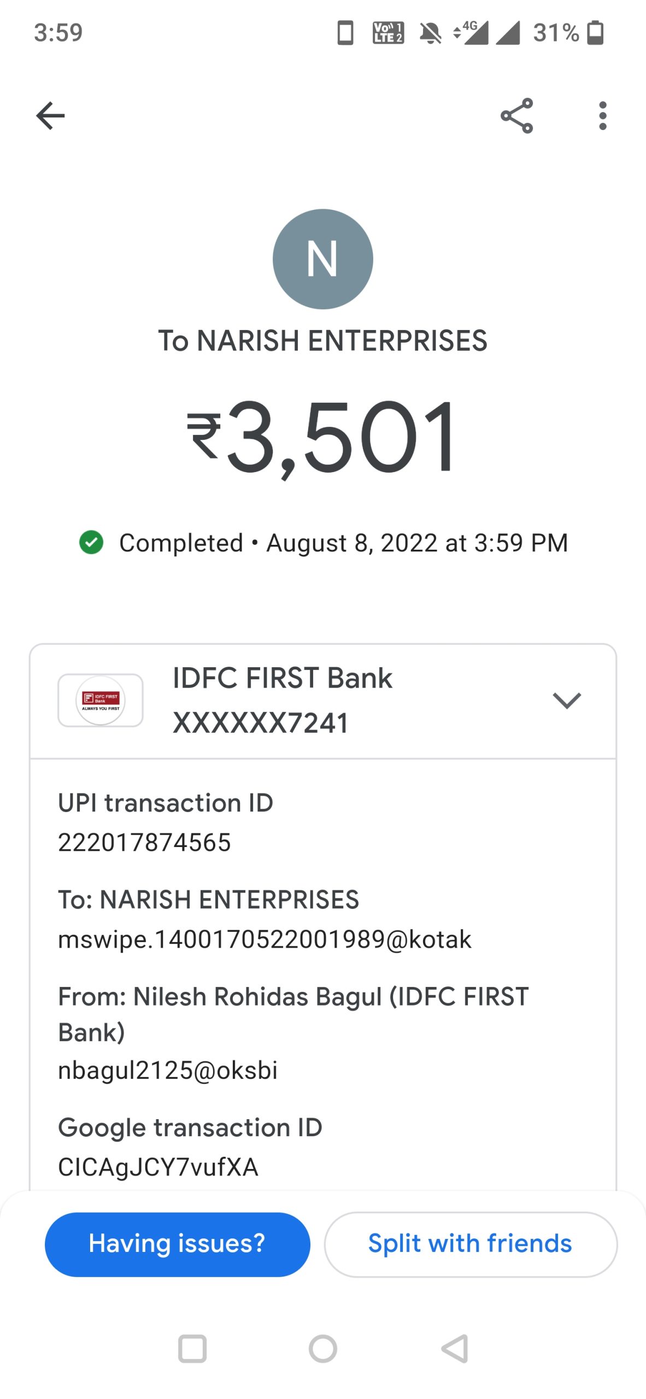Tap the nbagul2125@oksbi sender address

168,1070
